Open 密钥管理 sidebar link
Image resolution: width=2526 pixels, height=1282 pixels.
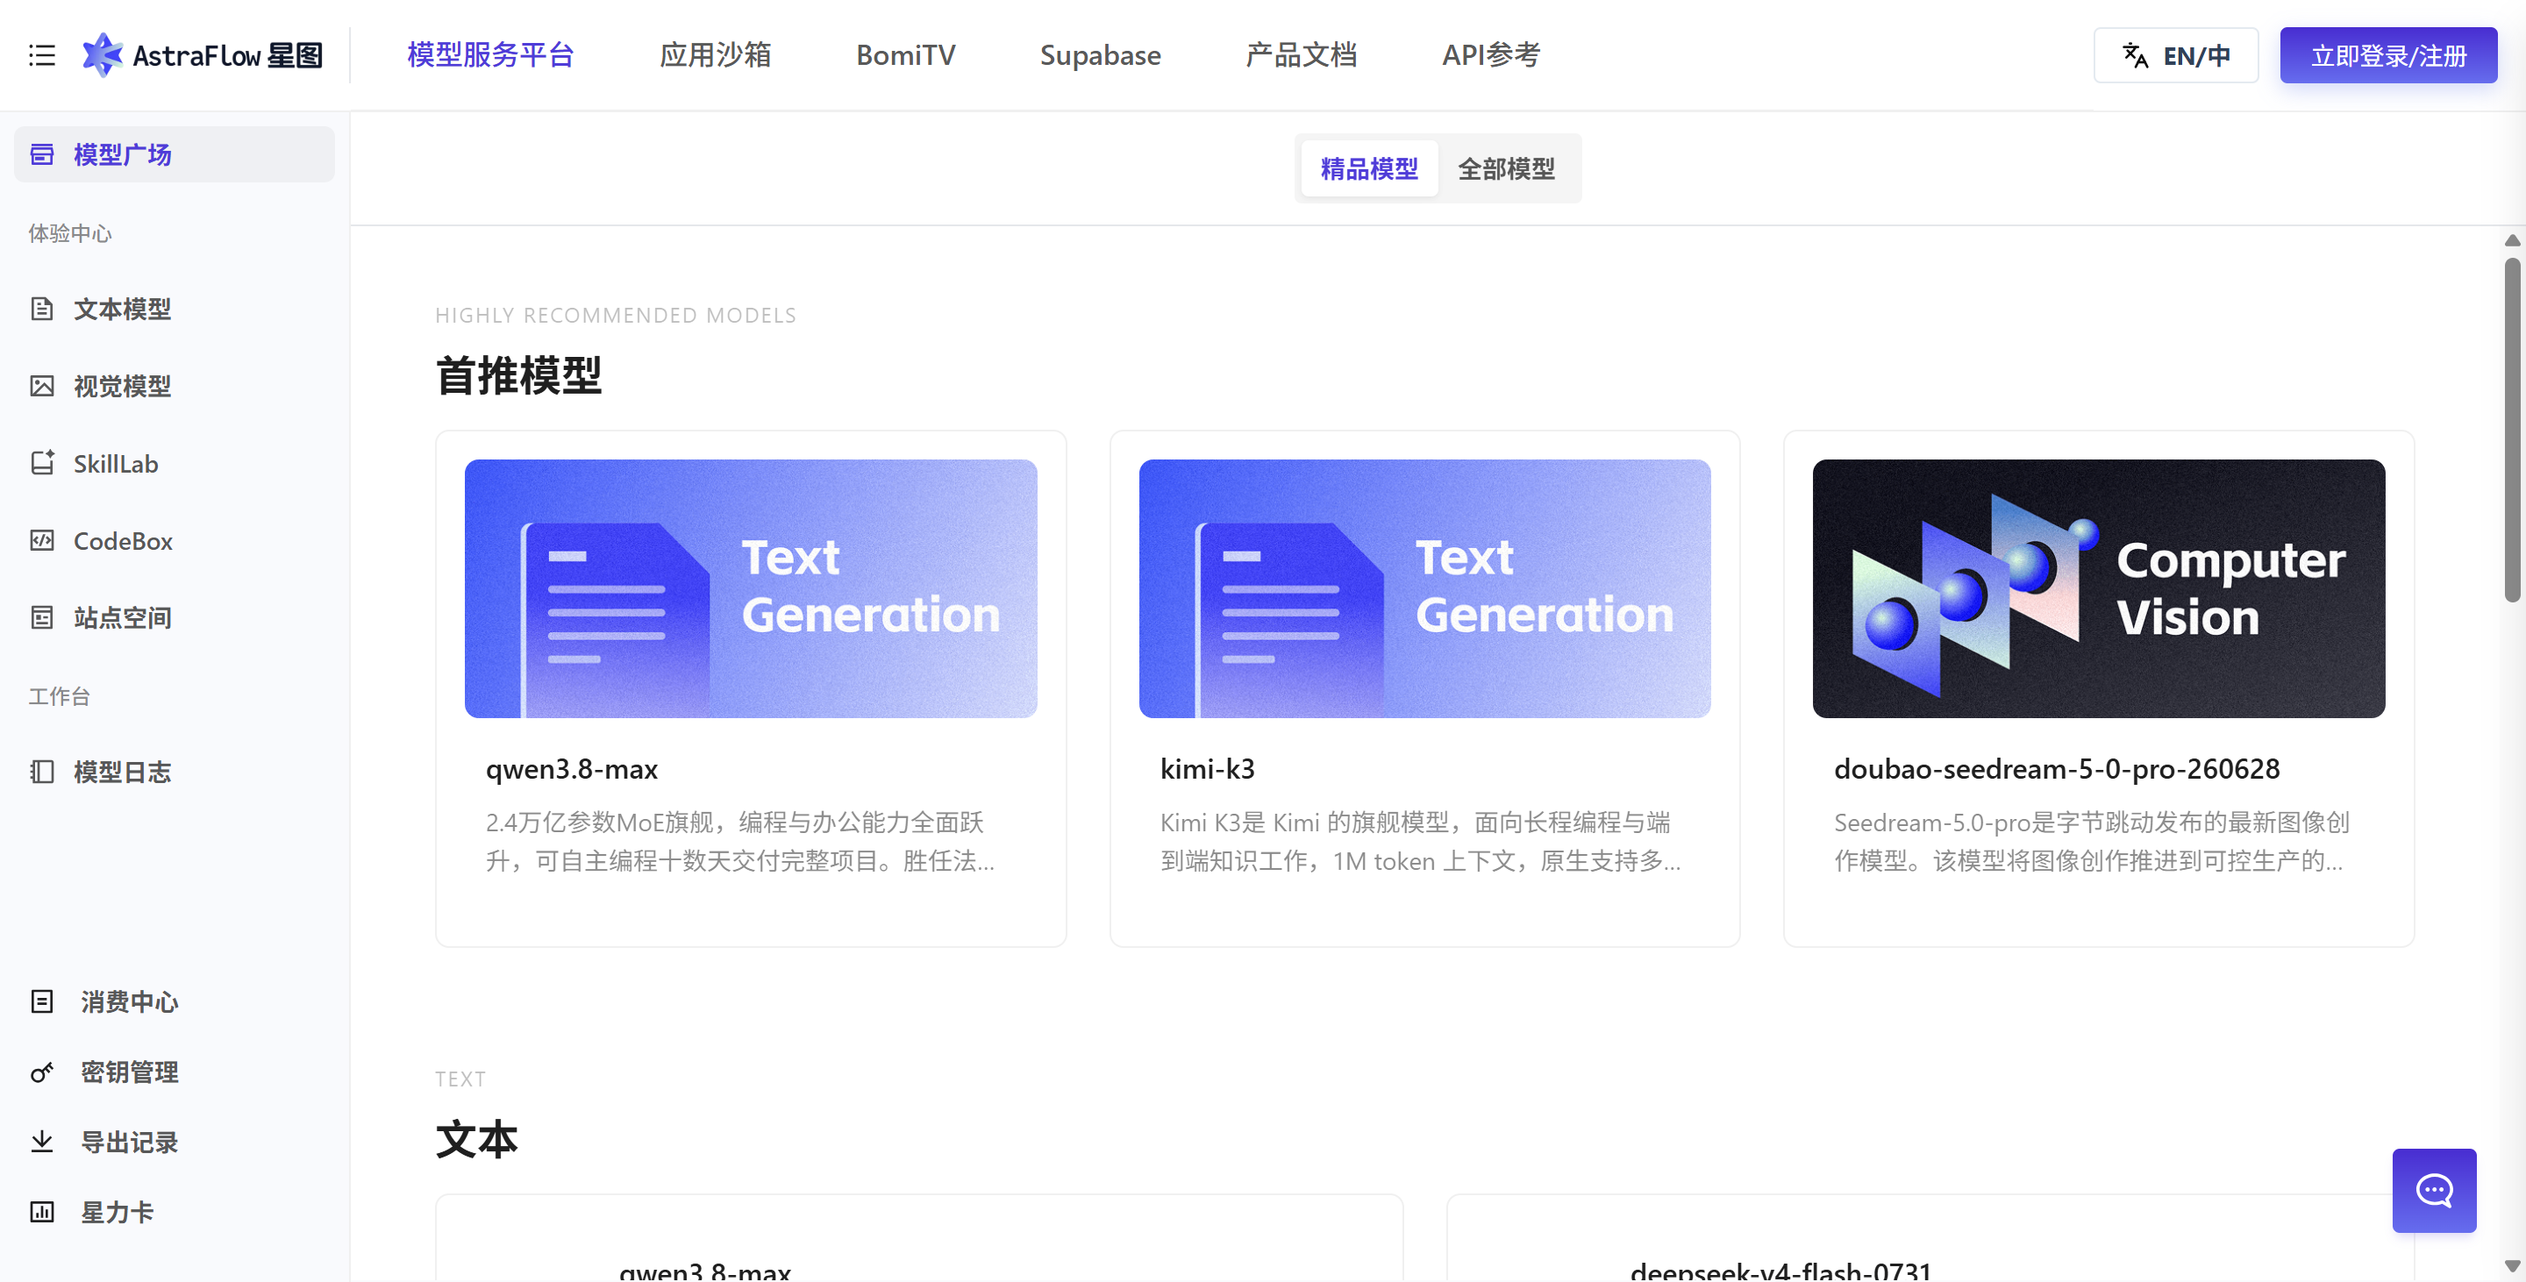[130, 1072]
